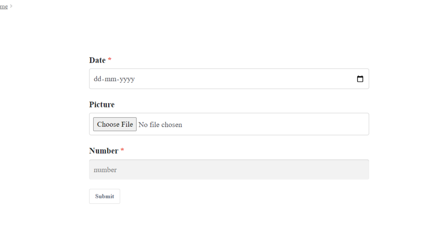This screenshot has height=227, width=445.
Task: Click the Submit button
Action: [x=105, y=196]
